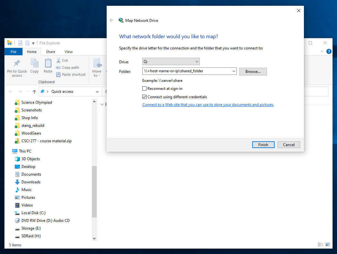
Task: Click the Pin to Quick access icon
Action: point(17,63)
